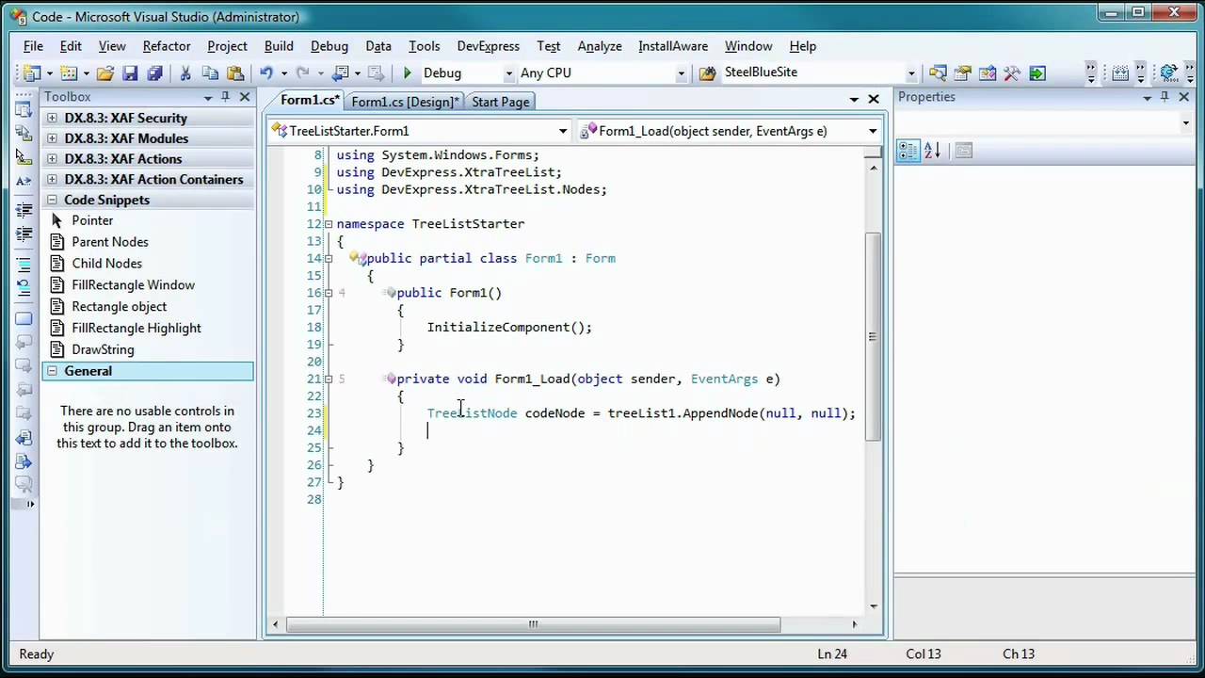The image size is (1205, 678).
Task: Click the Copy icon in toolbar
Action: pos(210,73)
